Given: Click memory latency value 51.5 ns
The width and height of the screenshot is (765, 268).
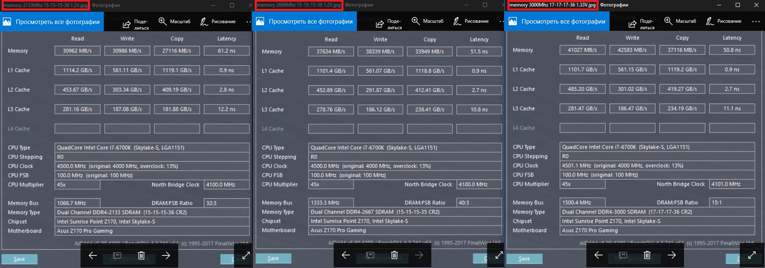Looking at the screenshot, I should point(479,52).
